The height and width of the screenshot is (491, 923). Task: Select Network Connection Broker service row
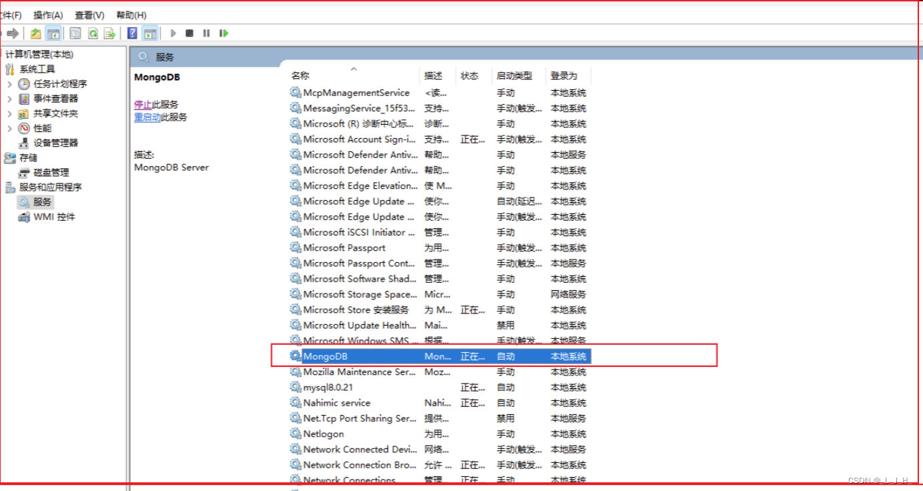pyautogui.click(x=440, y=465)
